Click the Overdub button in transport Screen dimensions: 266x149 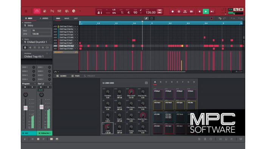click(179, 12)
